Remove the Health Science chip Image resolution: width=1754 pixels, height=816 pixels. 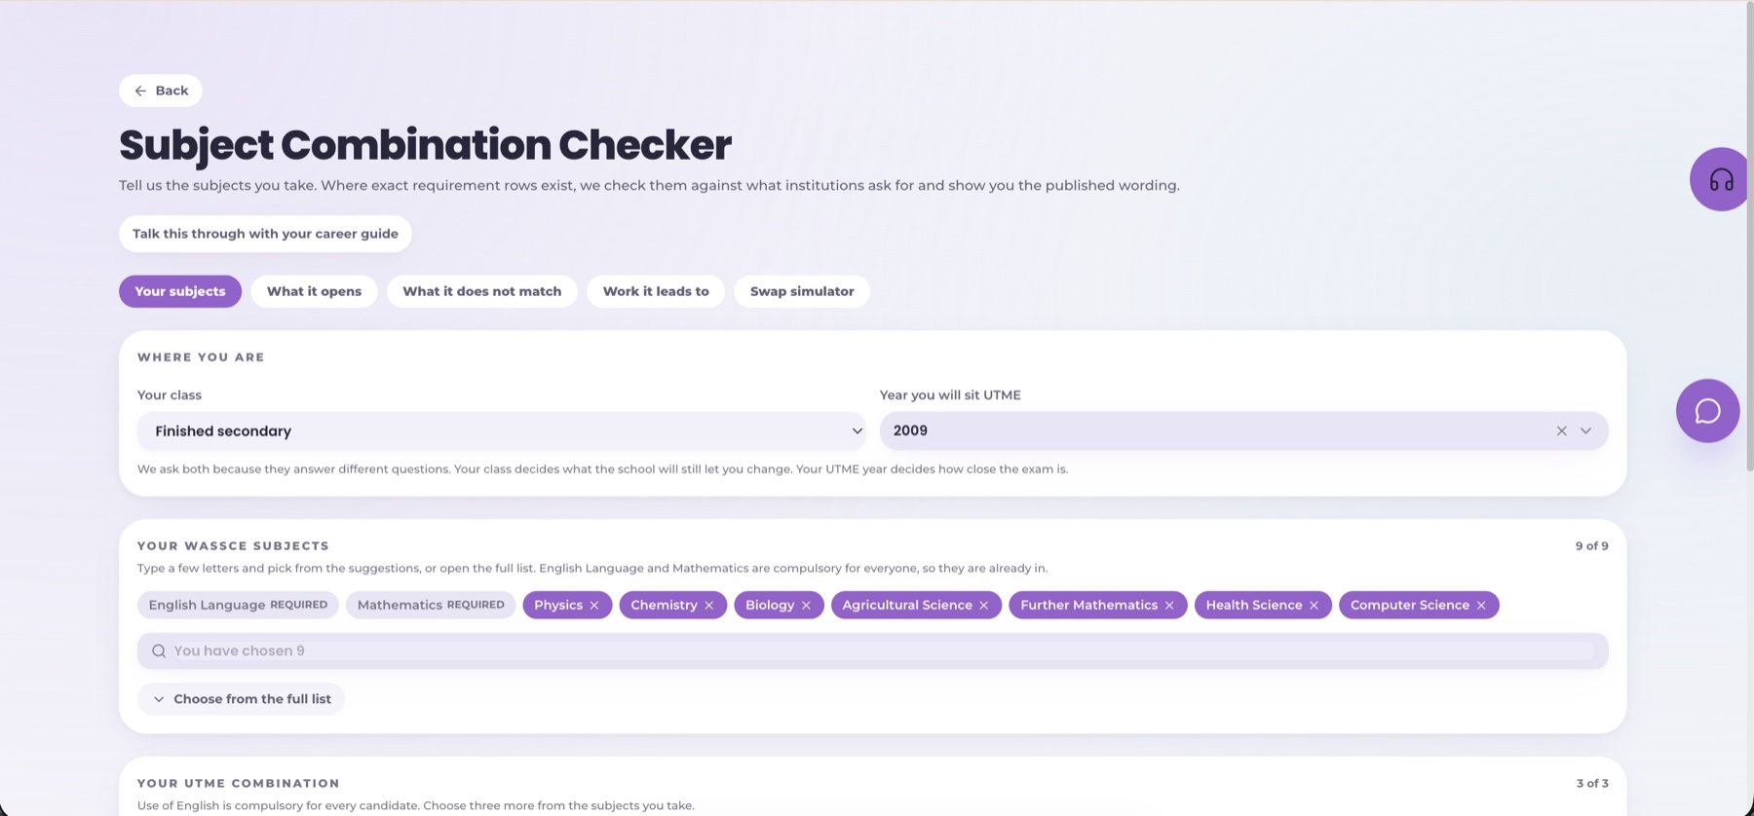tap(1314, 606)
